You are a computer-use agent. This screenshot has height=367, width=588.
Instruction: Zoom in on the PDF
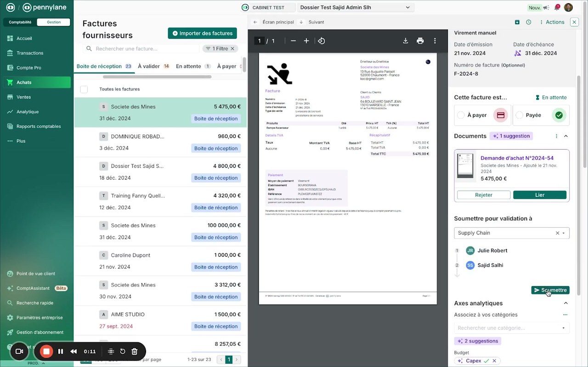[x=306, y=41]
